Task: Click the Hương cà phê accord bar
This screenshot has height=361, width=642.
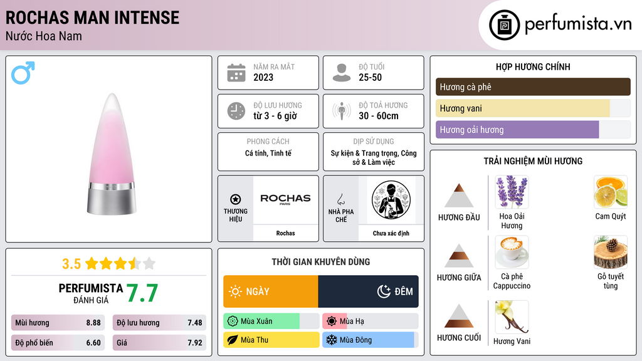Action: [x=533, y=86]
